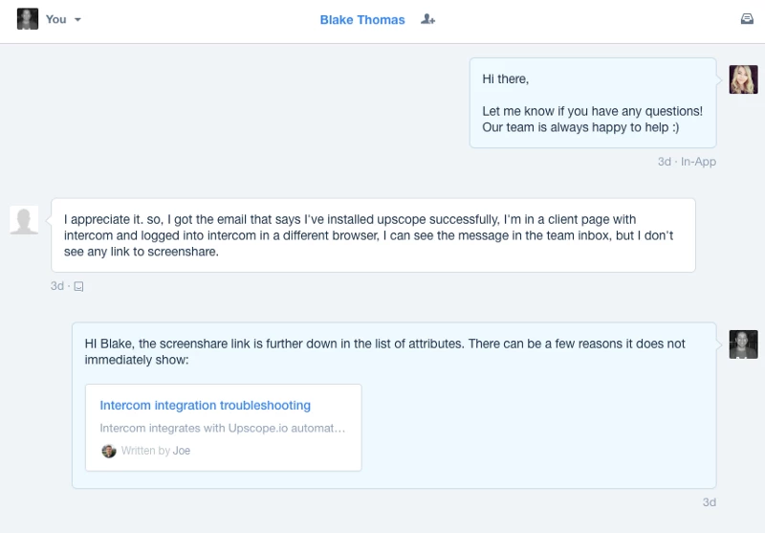Image resolution: width=765 pixels, height=533 pixels.
Task: Open the You assignee menu label
Action: [x=55, y=19]
